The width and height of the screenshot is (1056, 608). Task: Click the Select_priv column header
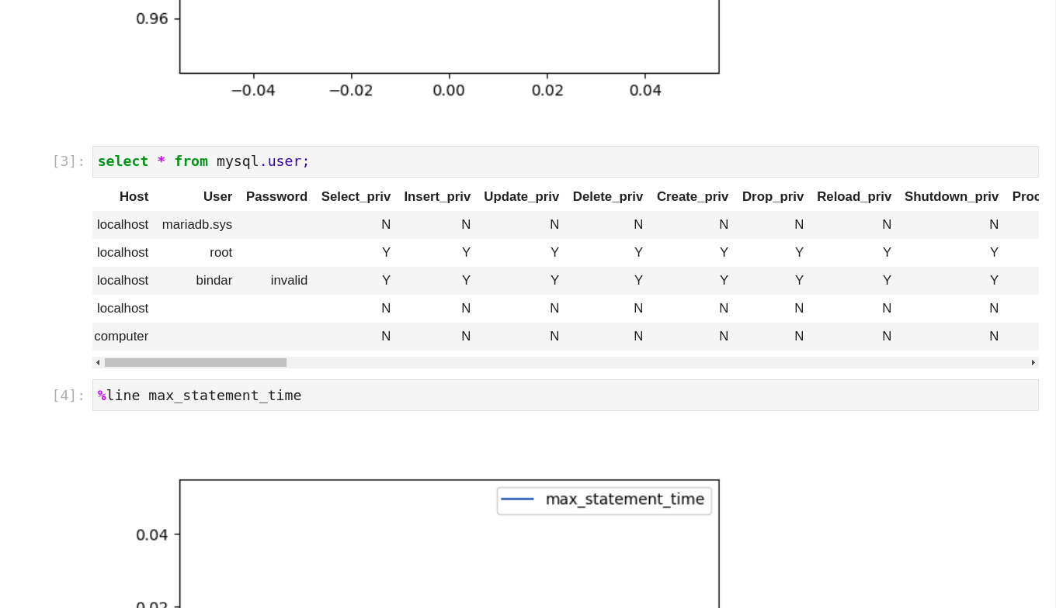click(x=356, y=197)
